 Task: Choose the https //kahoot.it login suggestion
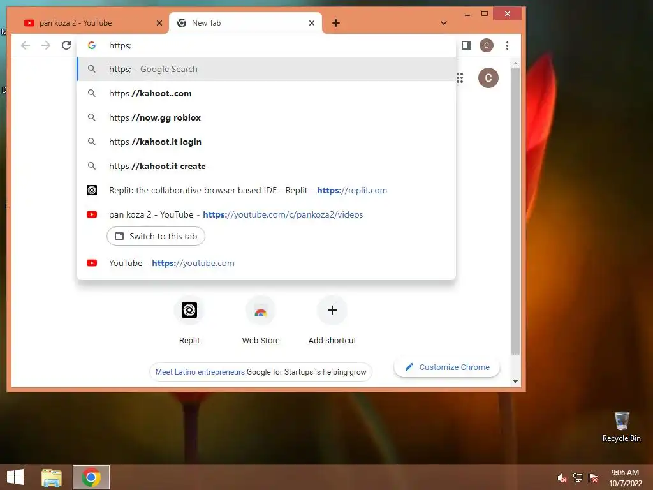point(267,142)
